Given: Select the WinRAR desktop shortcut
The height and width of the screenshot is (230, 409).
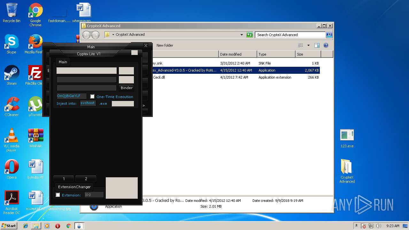Looking at the screenshot, I should 35,138.
